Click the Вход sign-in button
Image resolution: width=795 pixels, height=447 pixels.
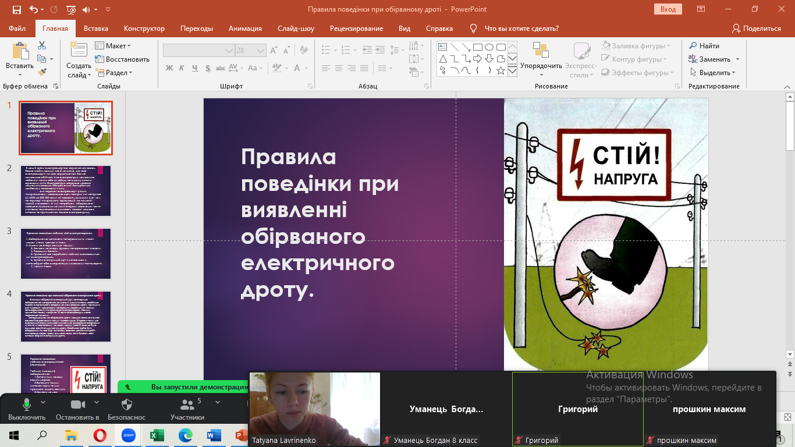click(x=668, y=9)
